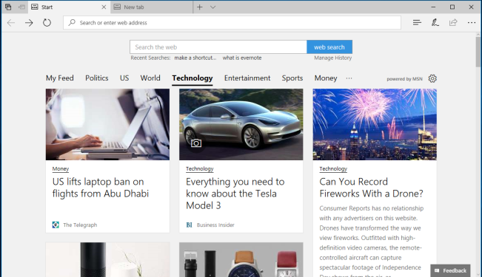Click the address bar search field

click(232, 23)
